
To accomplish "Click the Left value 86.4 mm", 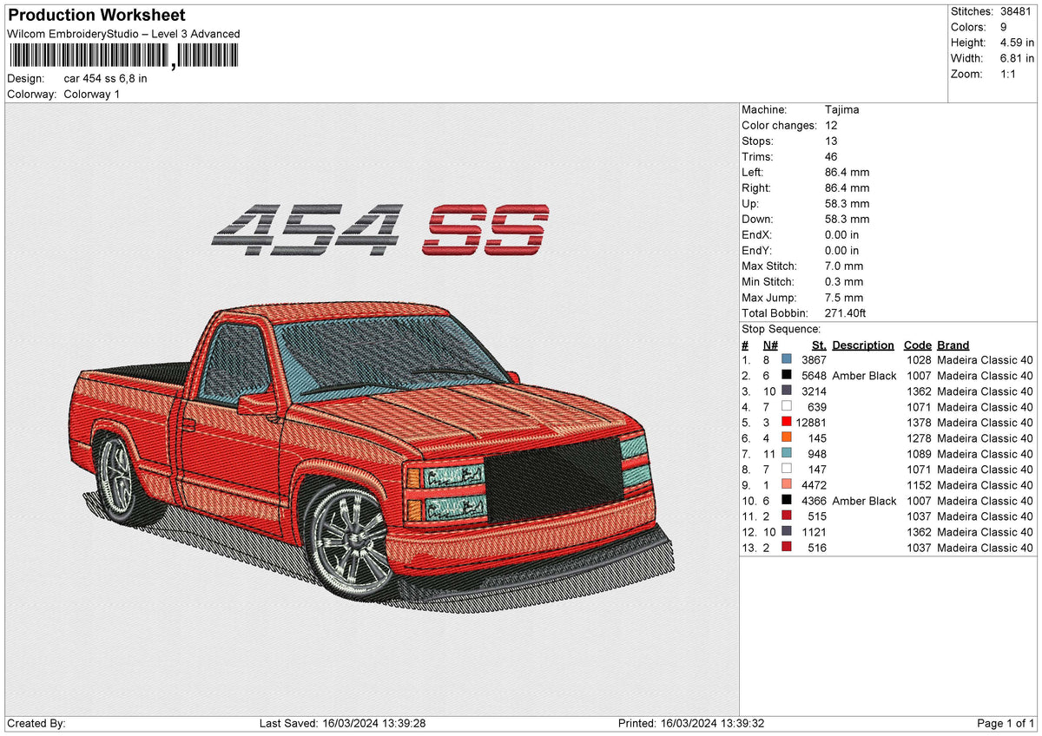I will pyautogui.click(x=847, y=173).
